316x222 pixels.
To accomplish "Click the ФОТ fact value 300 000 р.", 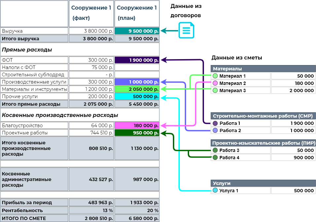I will click(91, 60).
